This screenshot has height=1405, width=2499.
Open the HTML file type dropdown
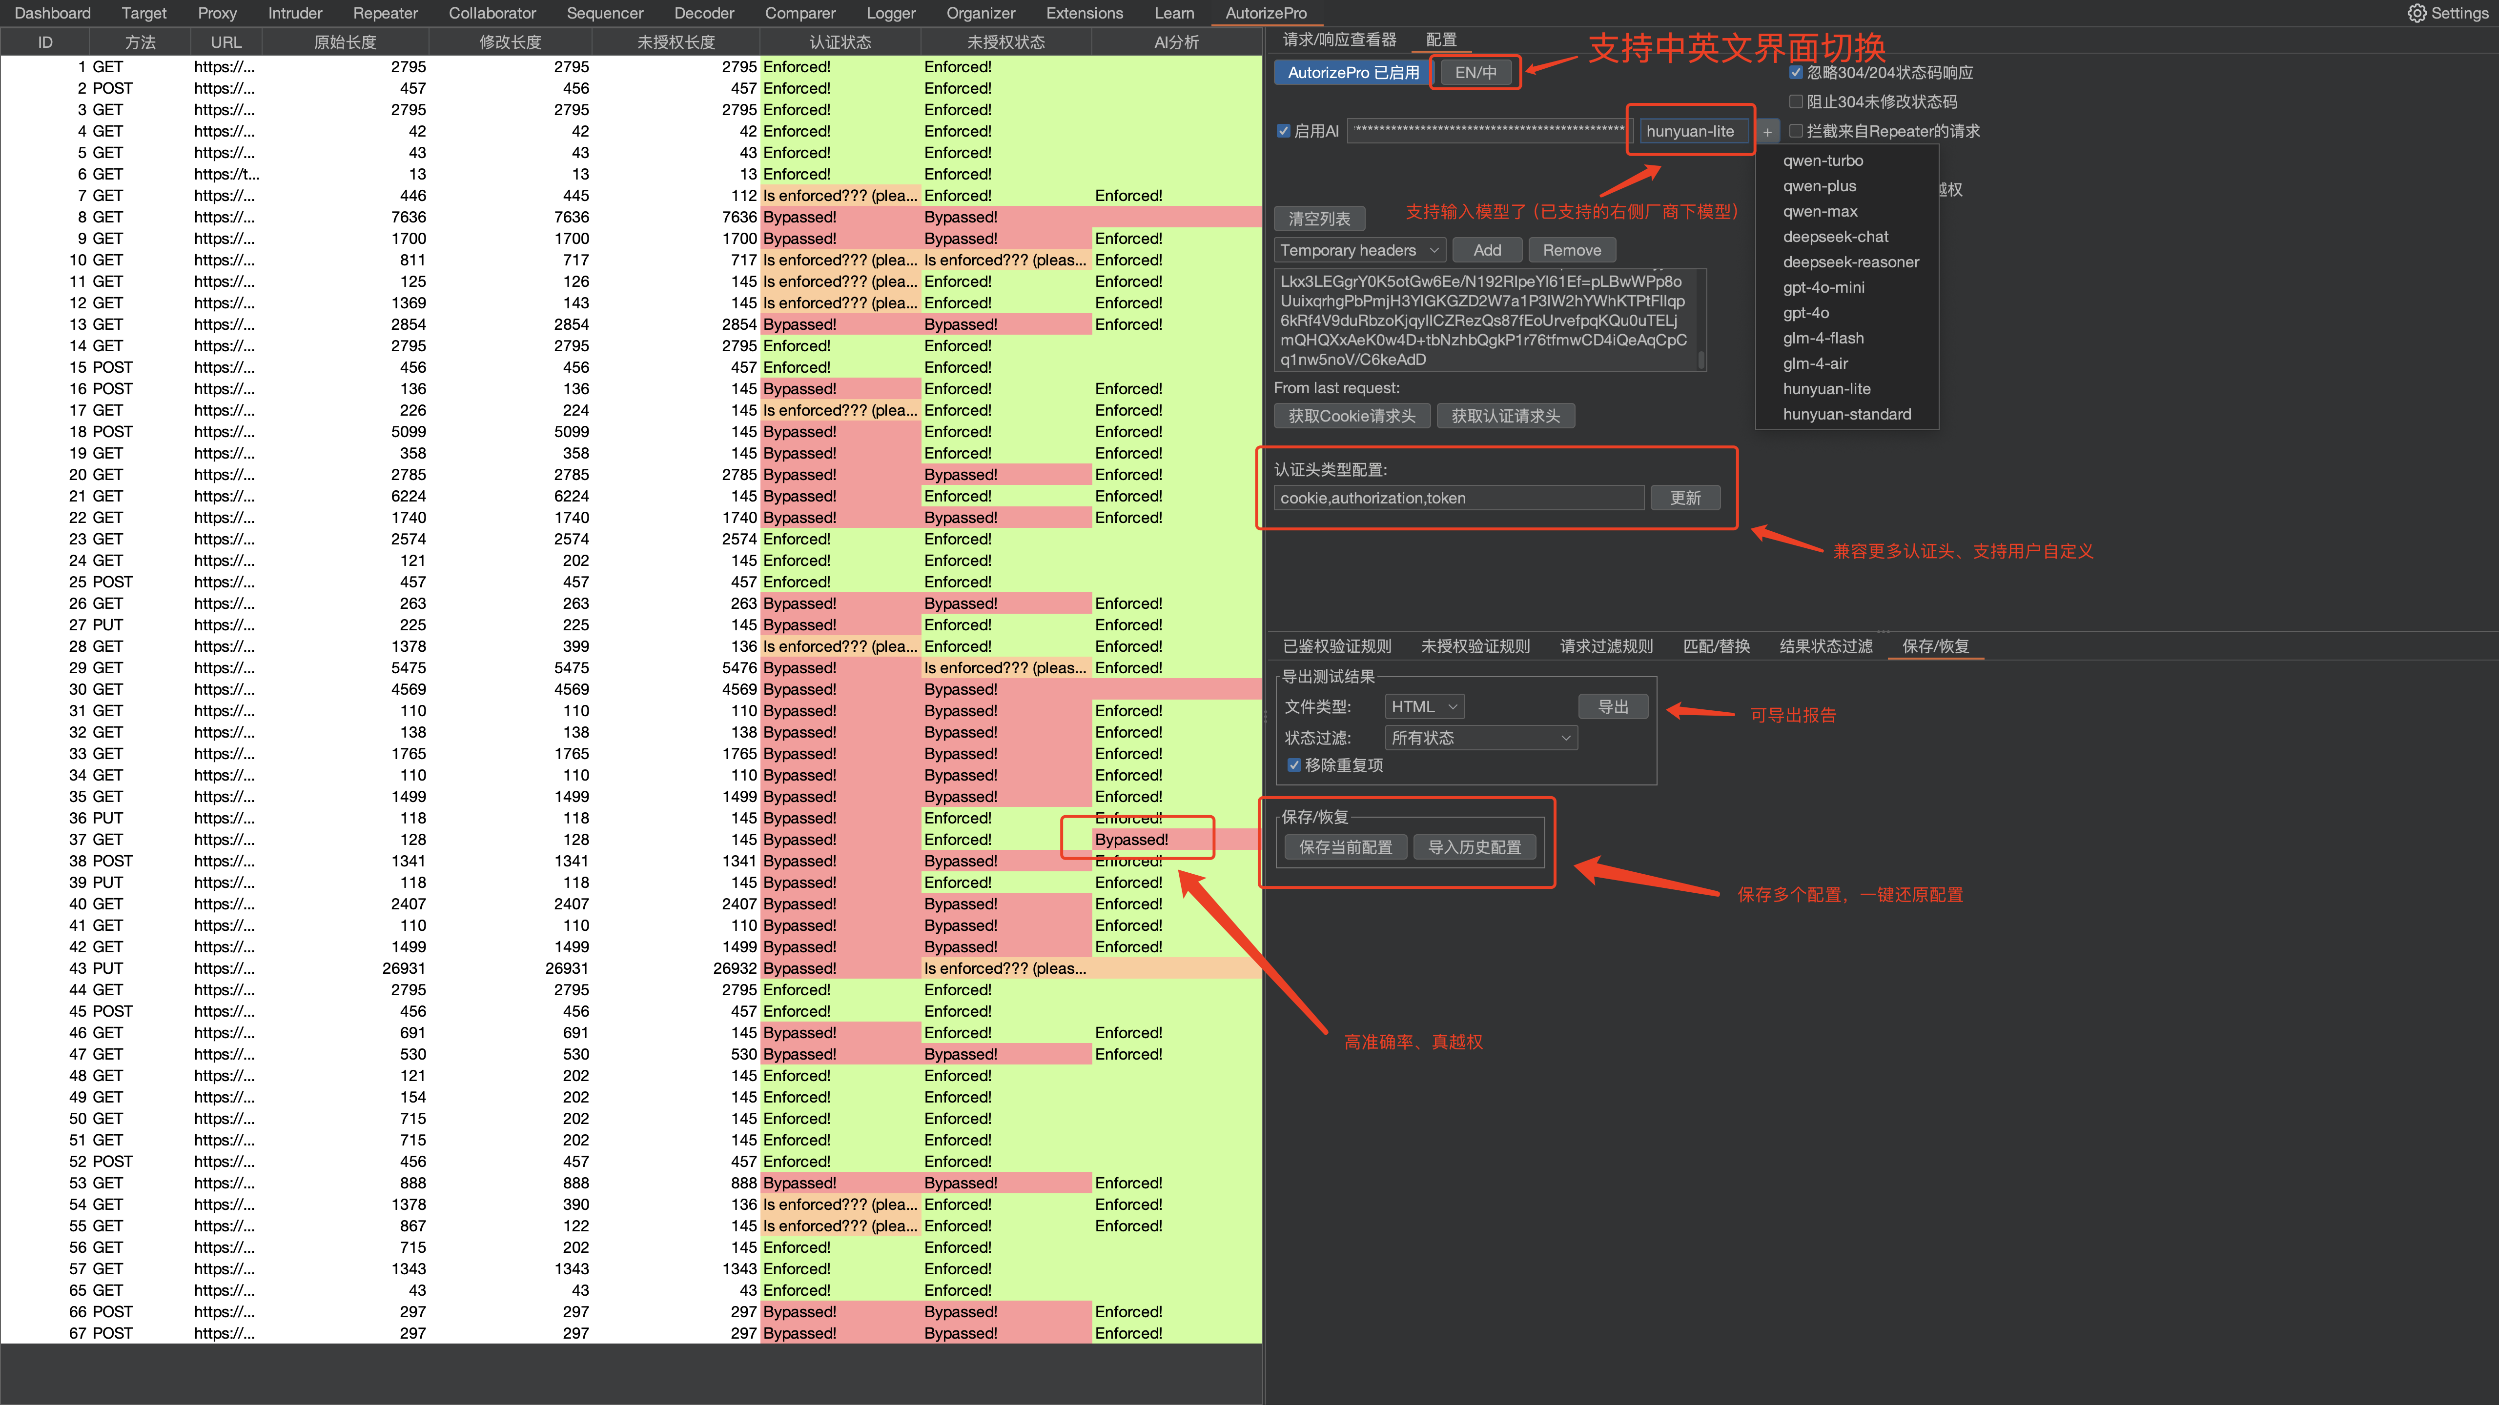[x=1424, y=707]
